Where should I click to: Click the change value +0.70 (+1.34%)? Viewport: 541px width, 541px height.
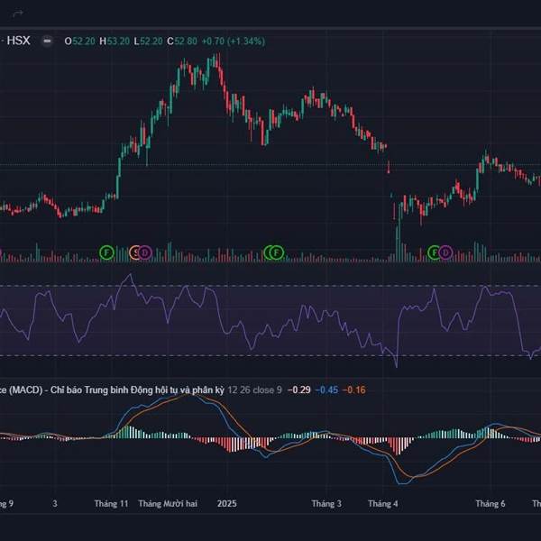click(234, 41)
